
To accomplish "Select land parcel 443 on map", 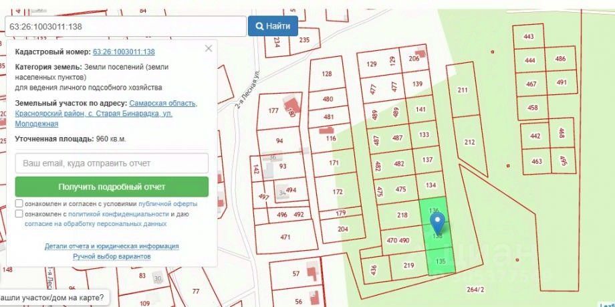I will (528, 37).
